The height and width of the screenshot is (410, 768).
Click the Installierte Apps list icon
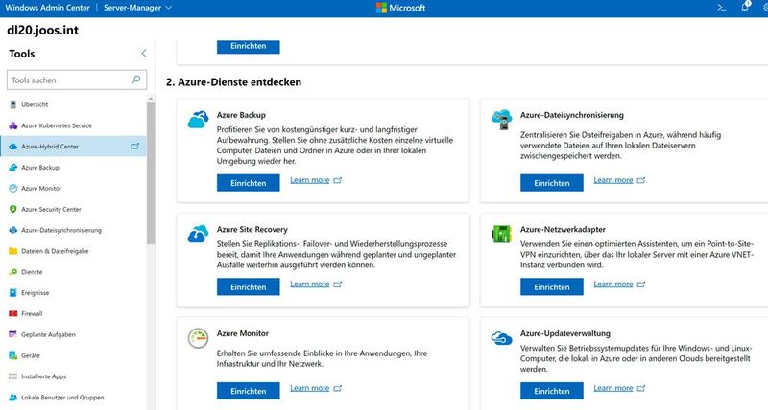[13, 376]
